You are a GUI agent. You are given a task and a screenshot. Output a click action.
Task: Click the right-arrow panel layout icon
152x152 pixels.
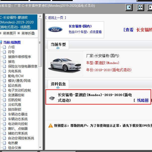click(x=129, y=7)
